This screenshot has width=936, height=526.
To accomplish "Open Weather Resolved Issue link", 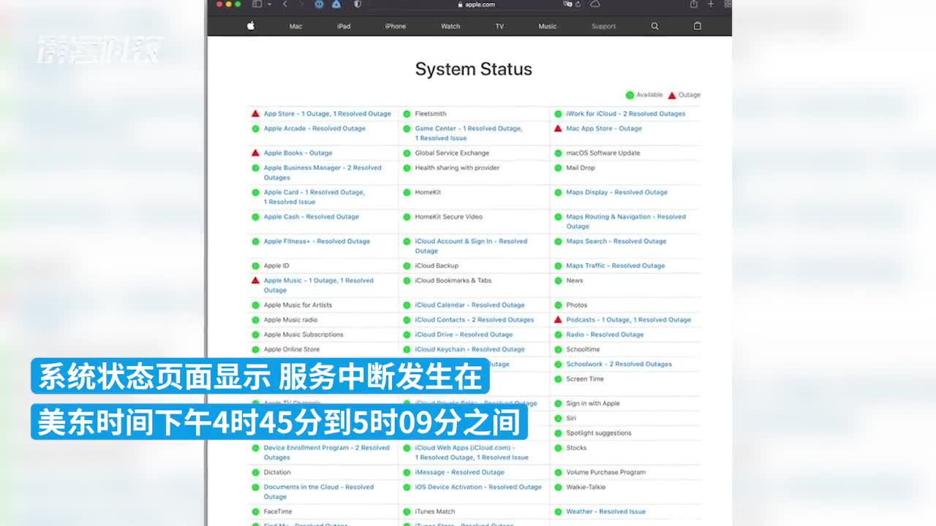I will pos(606,512).
